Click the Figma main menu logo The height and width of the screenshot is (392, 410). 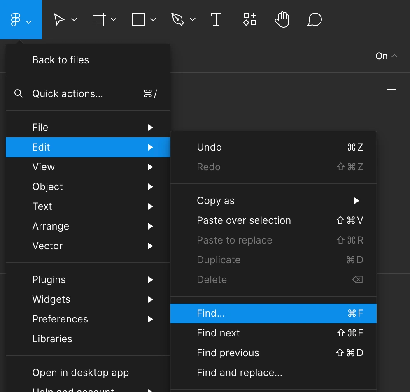point(16,20)
